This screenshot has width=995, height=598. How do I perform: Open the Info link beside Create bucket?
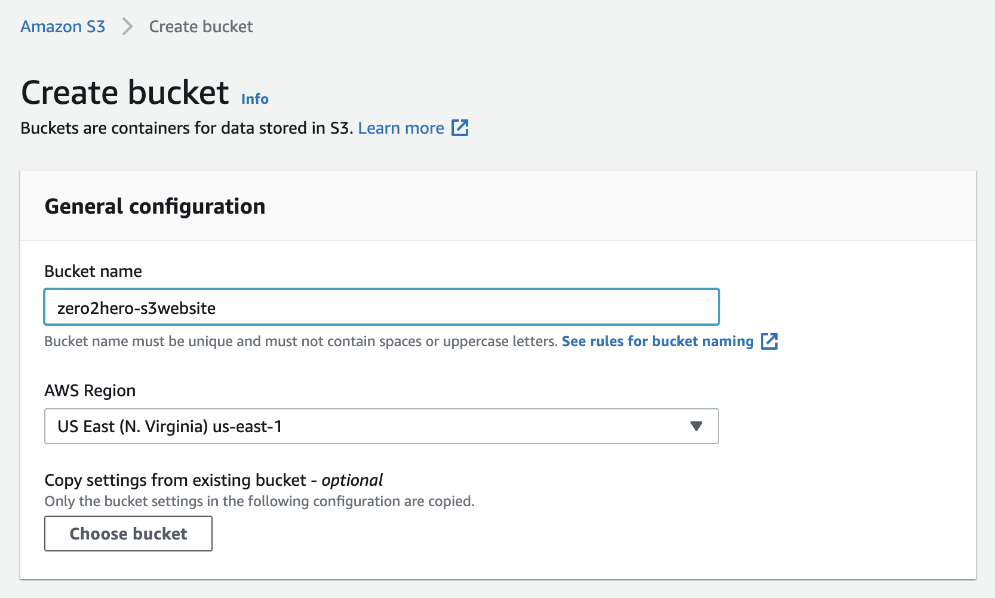point(255,99)
